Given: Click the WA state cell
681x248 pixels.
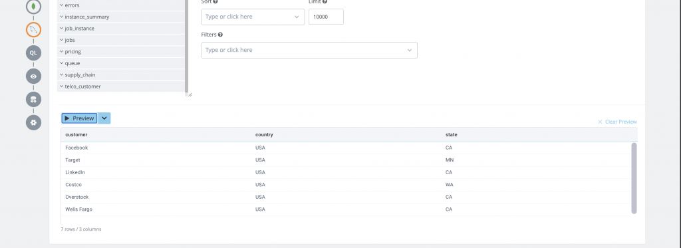Looking at the screenshot, I should pyautogui.click(x=449, y=185).
